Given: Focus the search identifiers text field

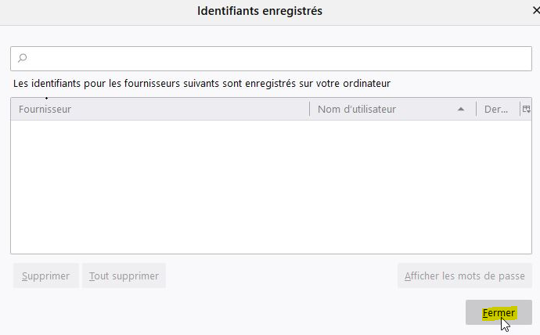Looking at the screenshot, I should 271,59.
